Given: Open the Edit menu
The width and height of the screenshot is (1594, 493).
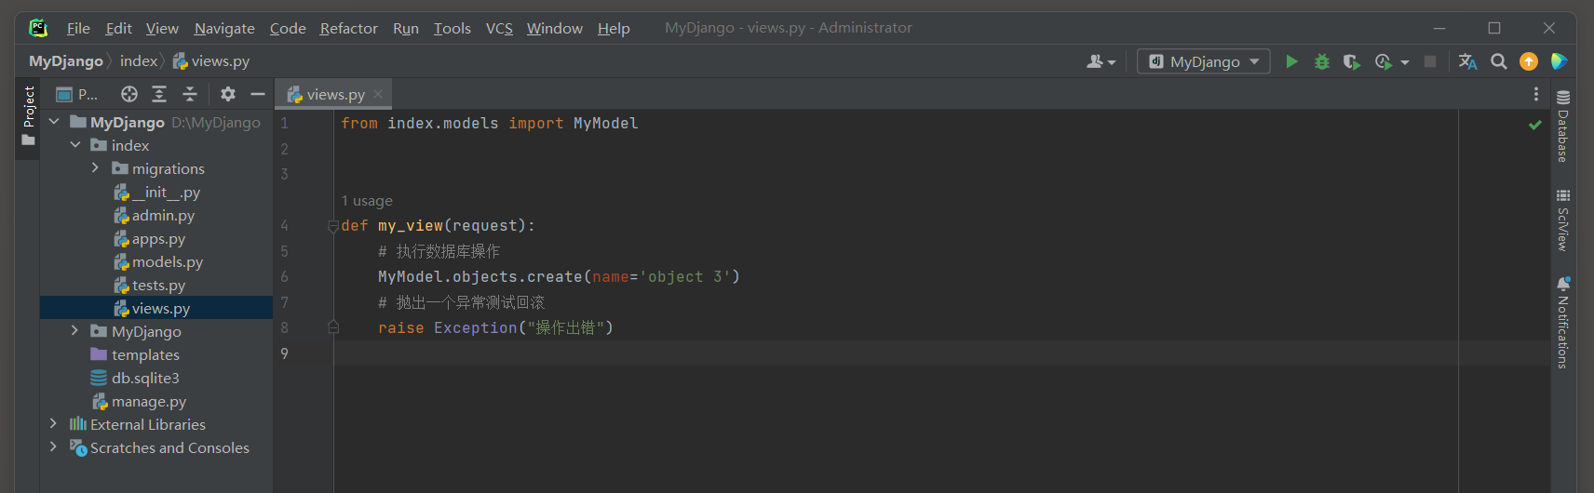Looking at the screenshot, I should coord(118,28).
